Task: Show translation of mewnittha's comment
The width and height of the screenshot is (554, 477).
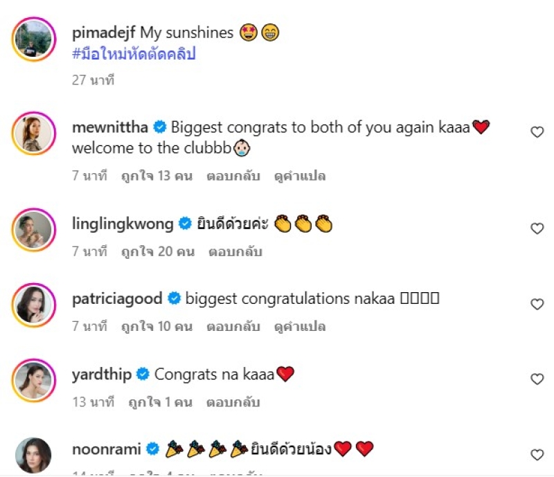Action: [300, 176]
